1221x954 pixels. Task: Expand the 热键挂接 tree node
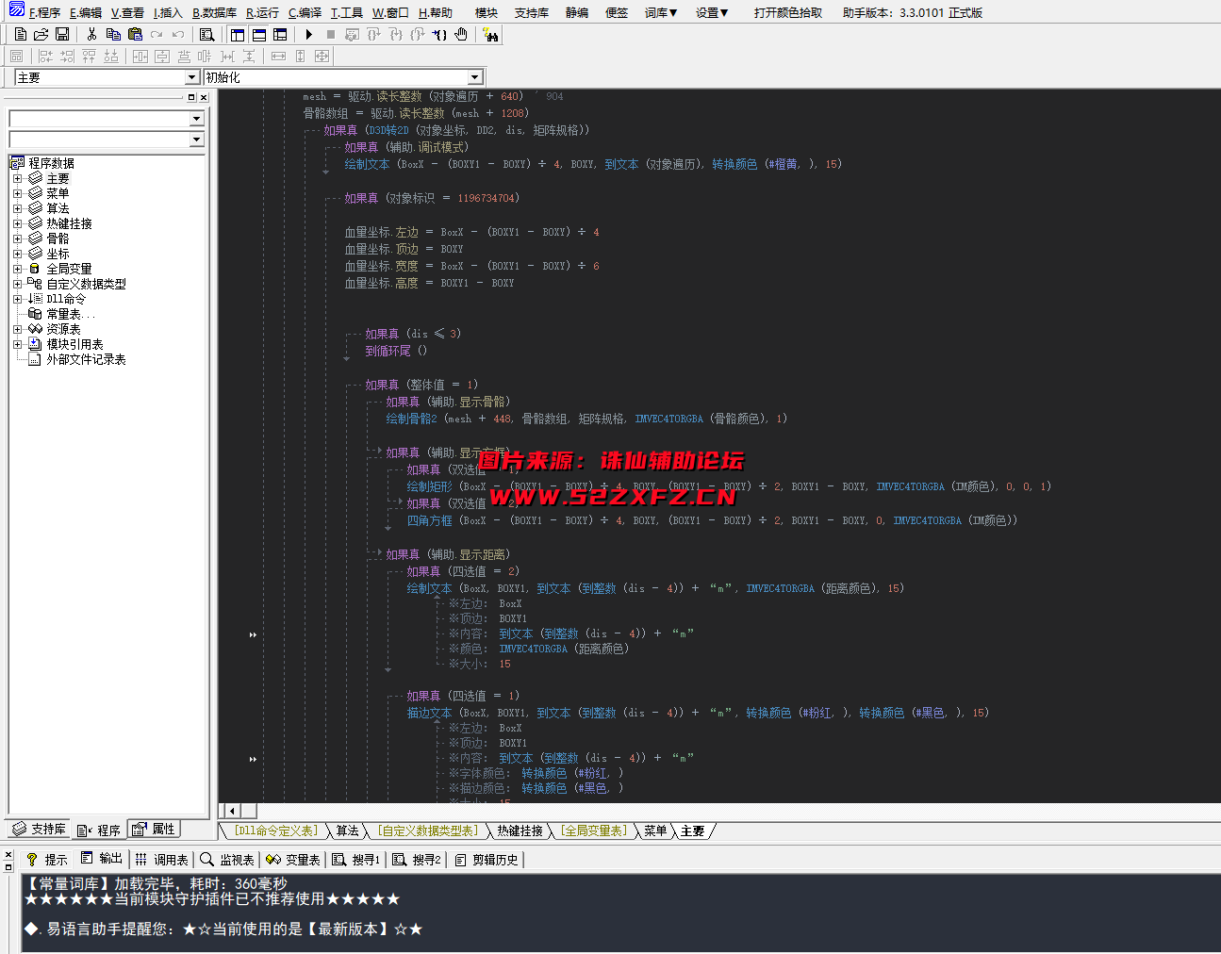[17, 223]
